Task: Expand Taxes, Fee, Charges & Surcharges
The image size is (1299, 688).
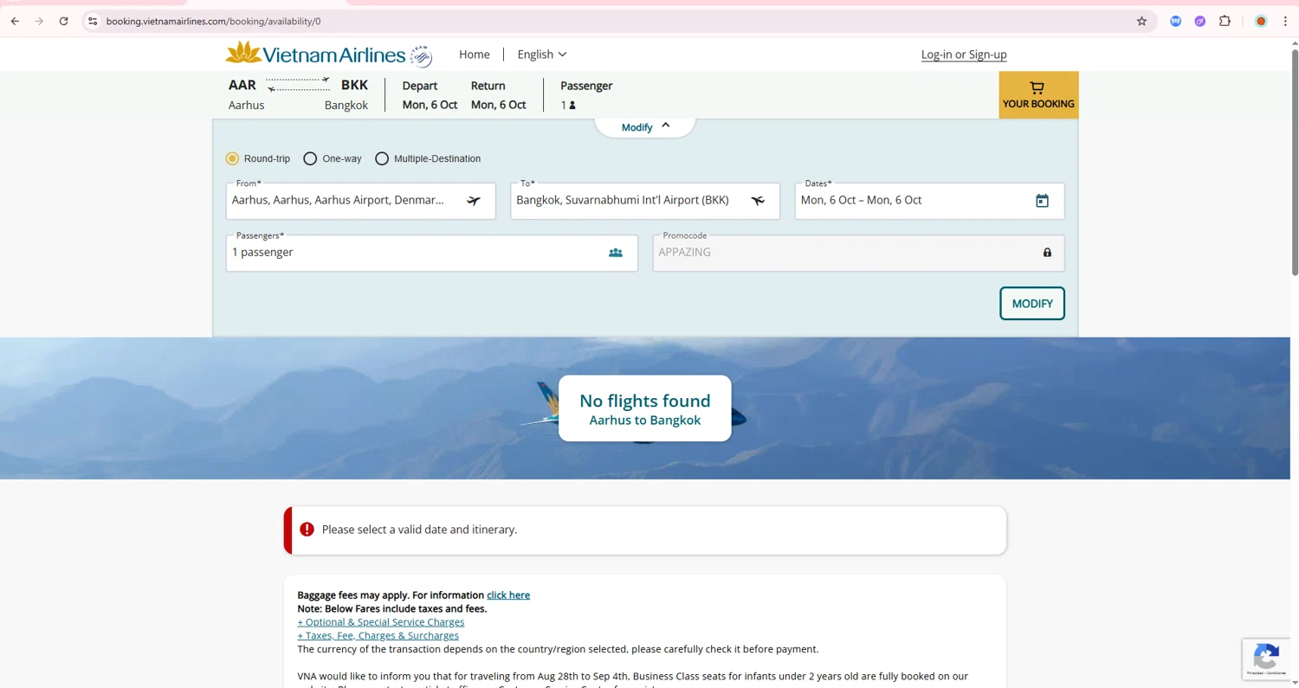Action: point(378,636)
